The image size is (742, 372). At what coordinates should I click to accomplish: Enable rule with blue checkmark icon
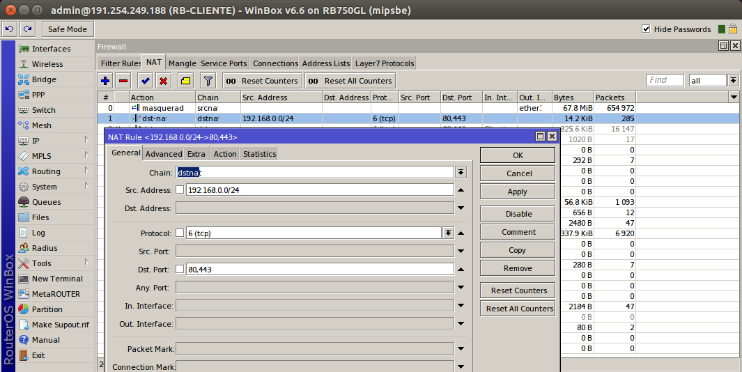(x=146, y=81)
